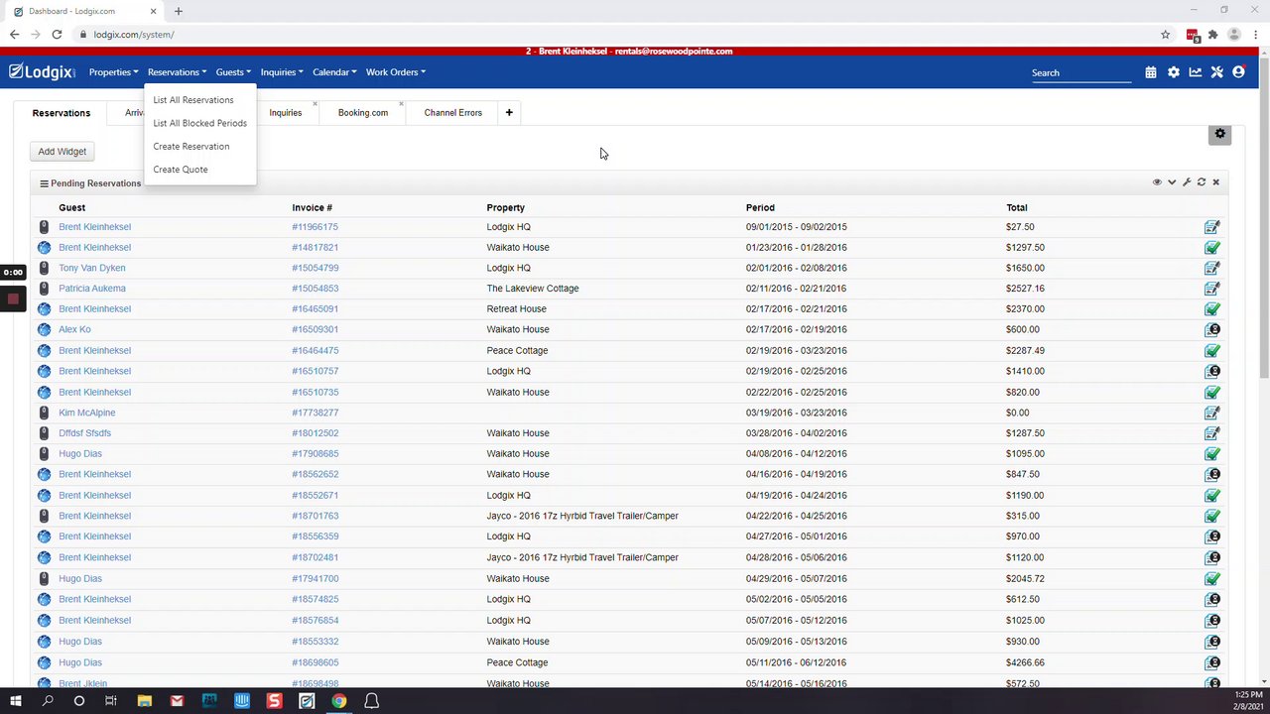Close the Inquiries dashboard tab
The width and height of the screenshot is (1270, 714).
coord(315,104)
